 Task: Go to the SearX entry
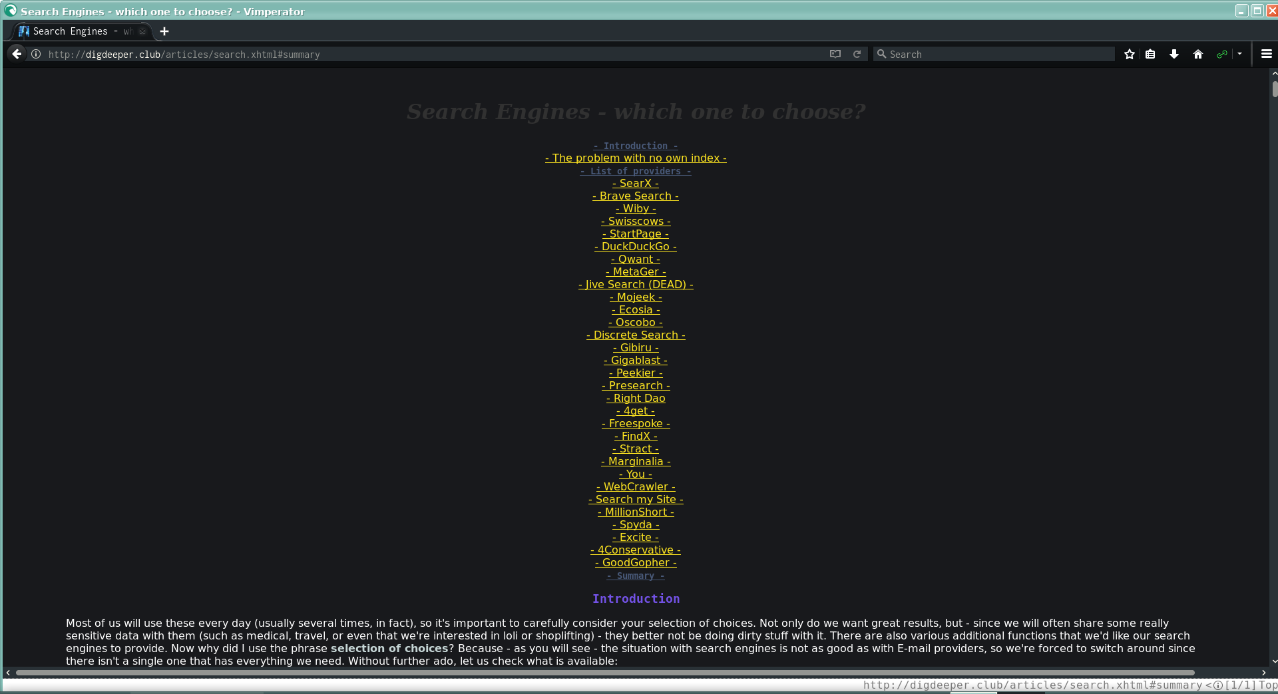(636, 183)
